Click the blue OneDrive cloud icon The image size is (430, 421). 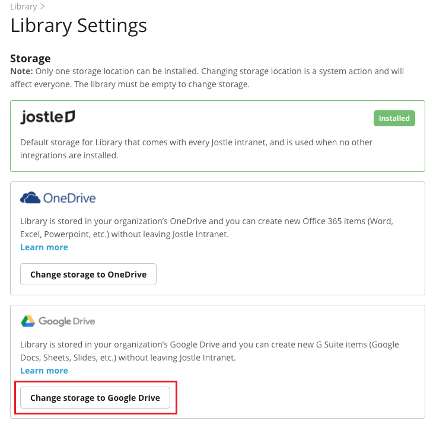[x=30, y=197]
